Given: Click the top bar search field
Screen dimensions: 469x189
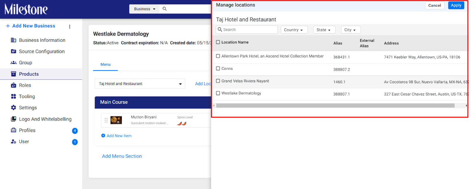Looking at the screenshot, I should [185, 9].
